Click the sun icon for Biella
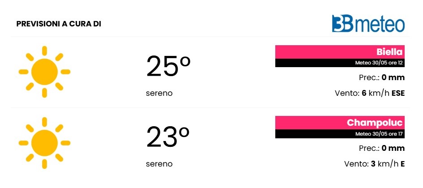This screenshot has width=423, height=188. pos(44,72)
